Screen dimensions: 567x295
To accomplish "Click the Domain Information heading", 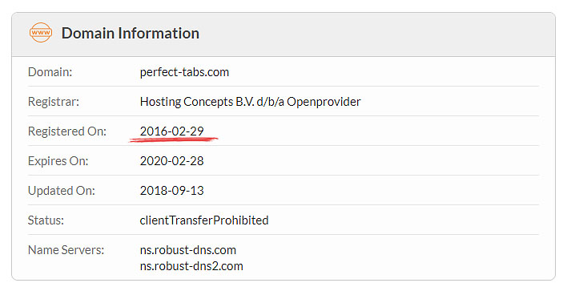I will (x=131, y=34).
